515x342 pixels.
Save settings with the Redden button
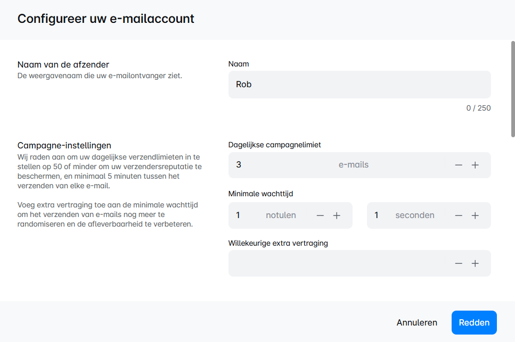click(x=474, y=322)
